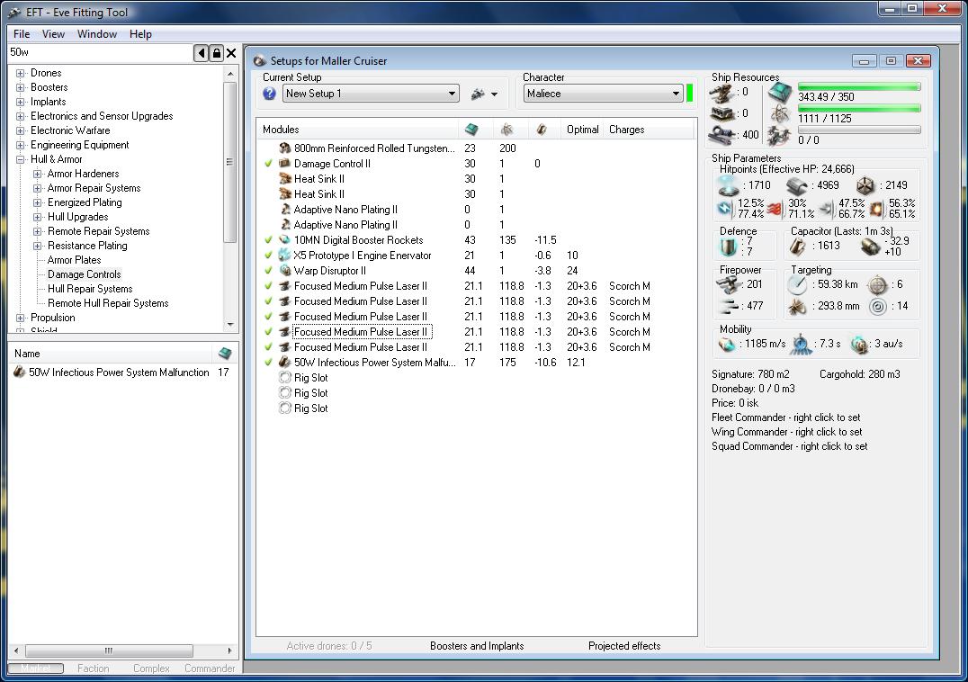Viewport: 968px width, 682px height.
Task: Click the ship icon button next to setup dropdown
Action: click(479, 94)
